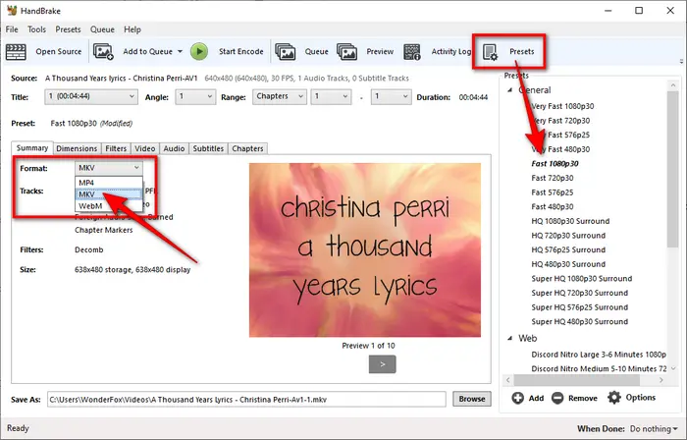Select the HQ 480p30 Surround preset
Image resolution: width=687 pixels, height=440 pixels.
[x=568, y=264]
